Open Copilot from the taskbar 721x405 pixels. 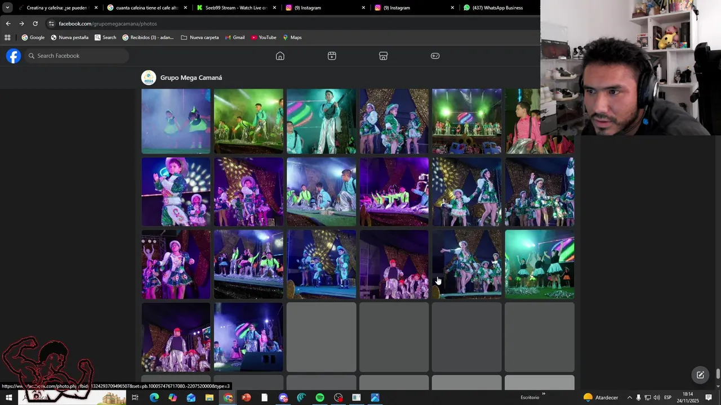172,398
